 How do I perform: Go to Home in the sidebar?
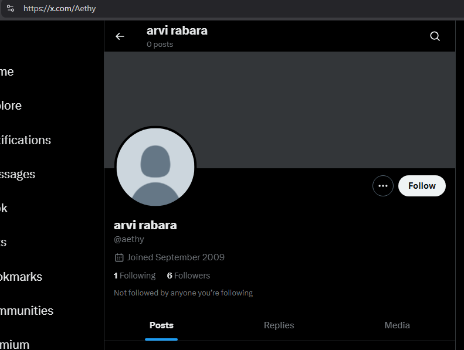click(x=6, y=72)
